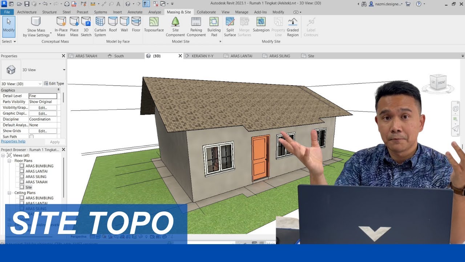Select ARAS TANAH under Floor Plans
The height and width of the screenshot is (262, 465).
pos(36,182)
